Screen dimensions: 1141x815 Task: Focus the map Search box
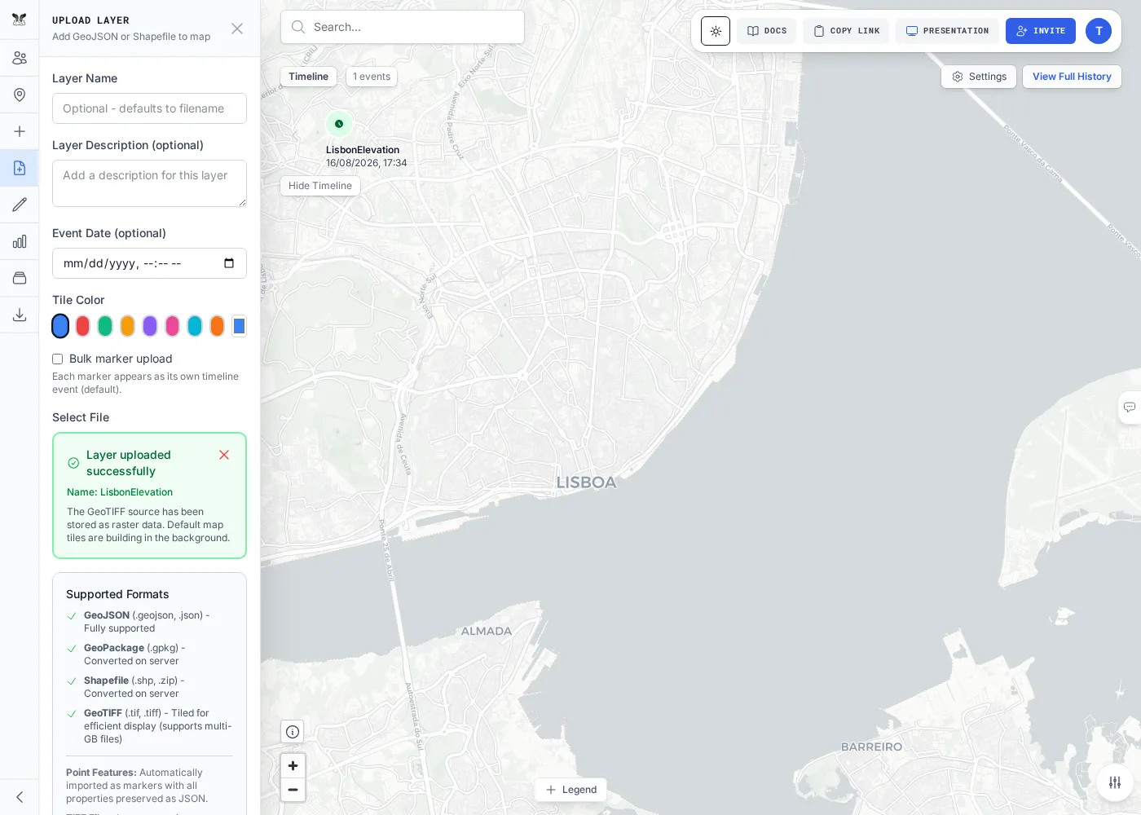pyautogui.click(x=403, y=27)
